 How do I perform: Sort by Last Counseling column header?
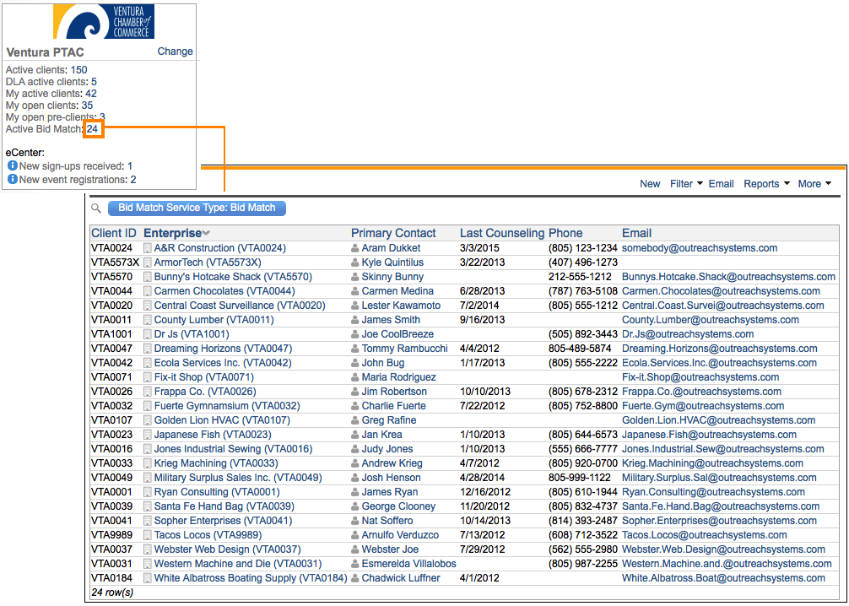point(501,233)
